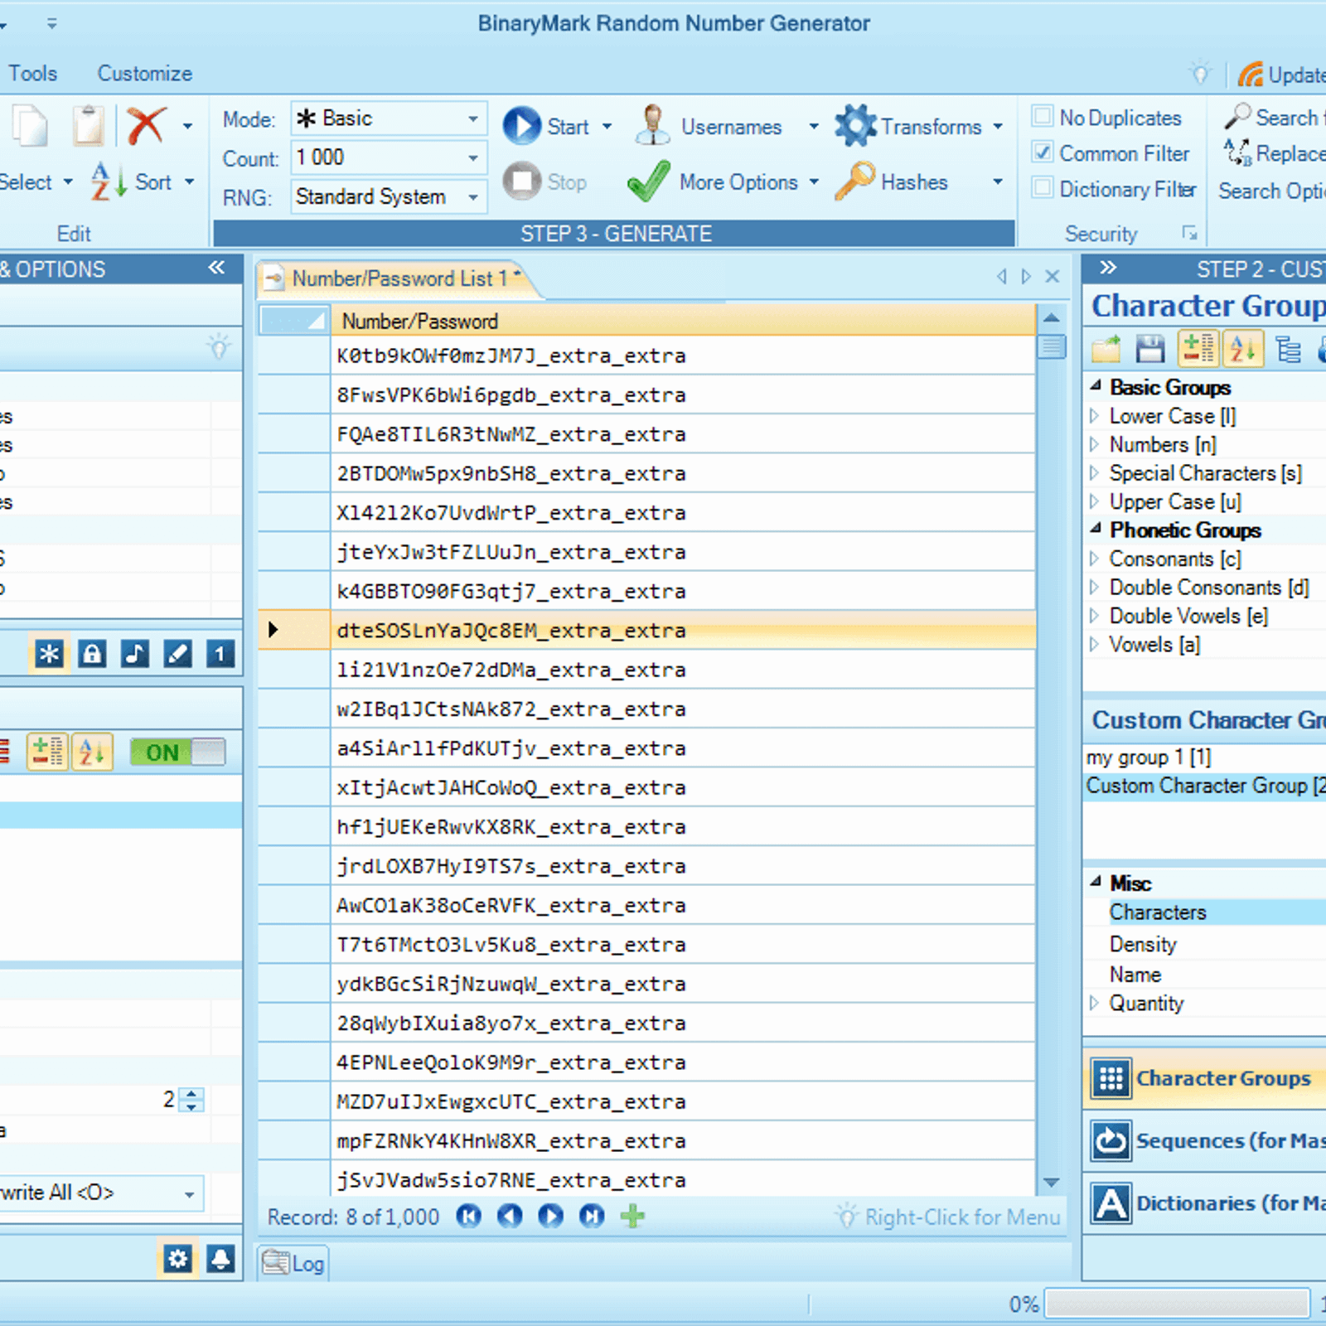Select the number 1 icon in left panel
This screenshot has height=1326, width=1326.
coord(220,655)
